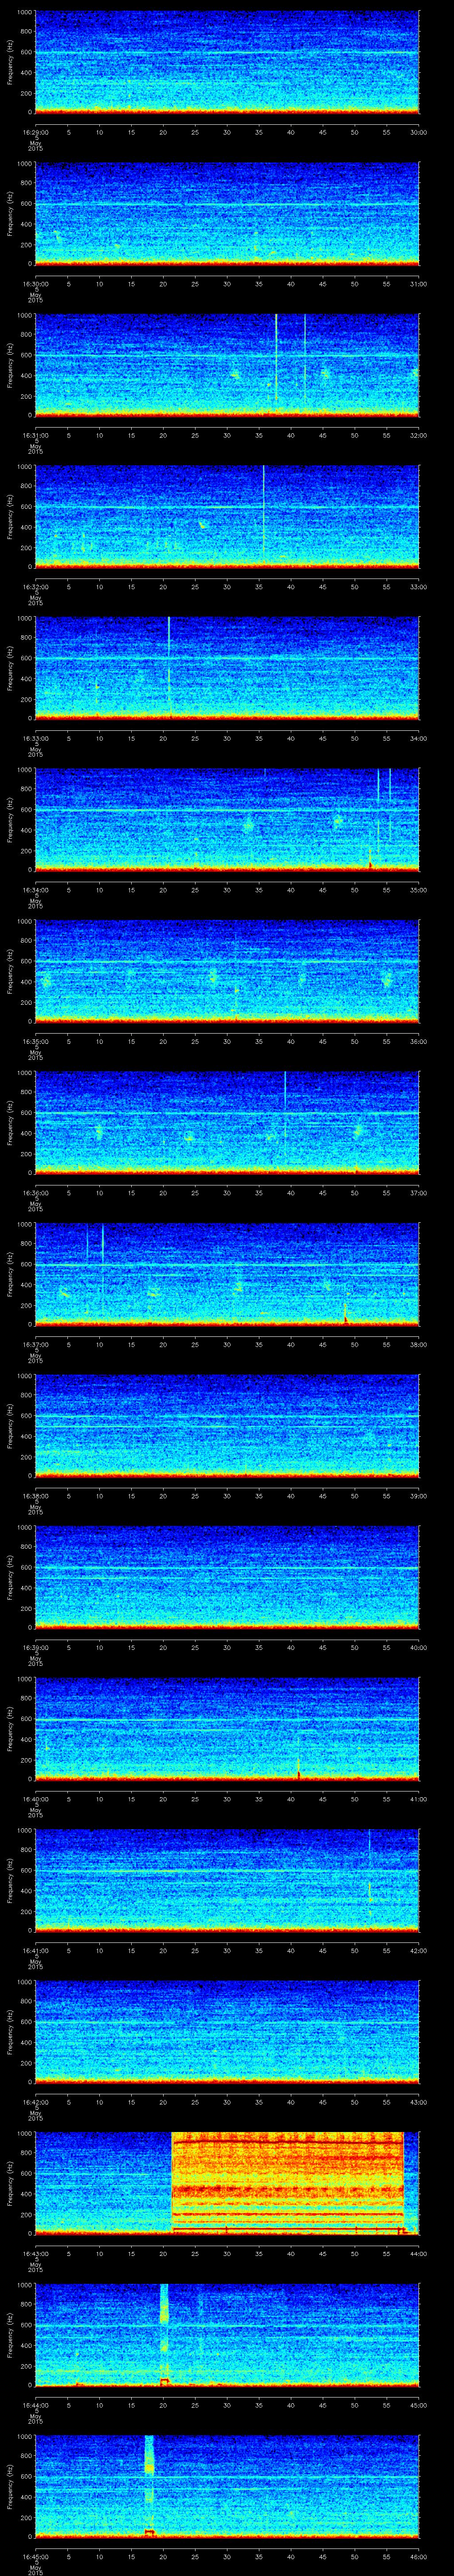Select the vertical spike at 21 seconds in 16:33 panel
The height and width of the screenshot is (2576, 454).
(x=170, y=660)
